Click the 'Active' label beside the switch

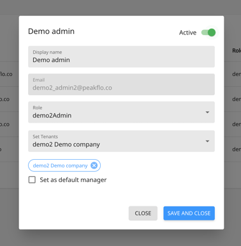point(187,33)
